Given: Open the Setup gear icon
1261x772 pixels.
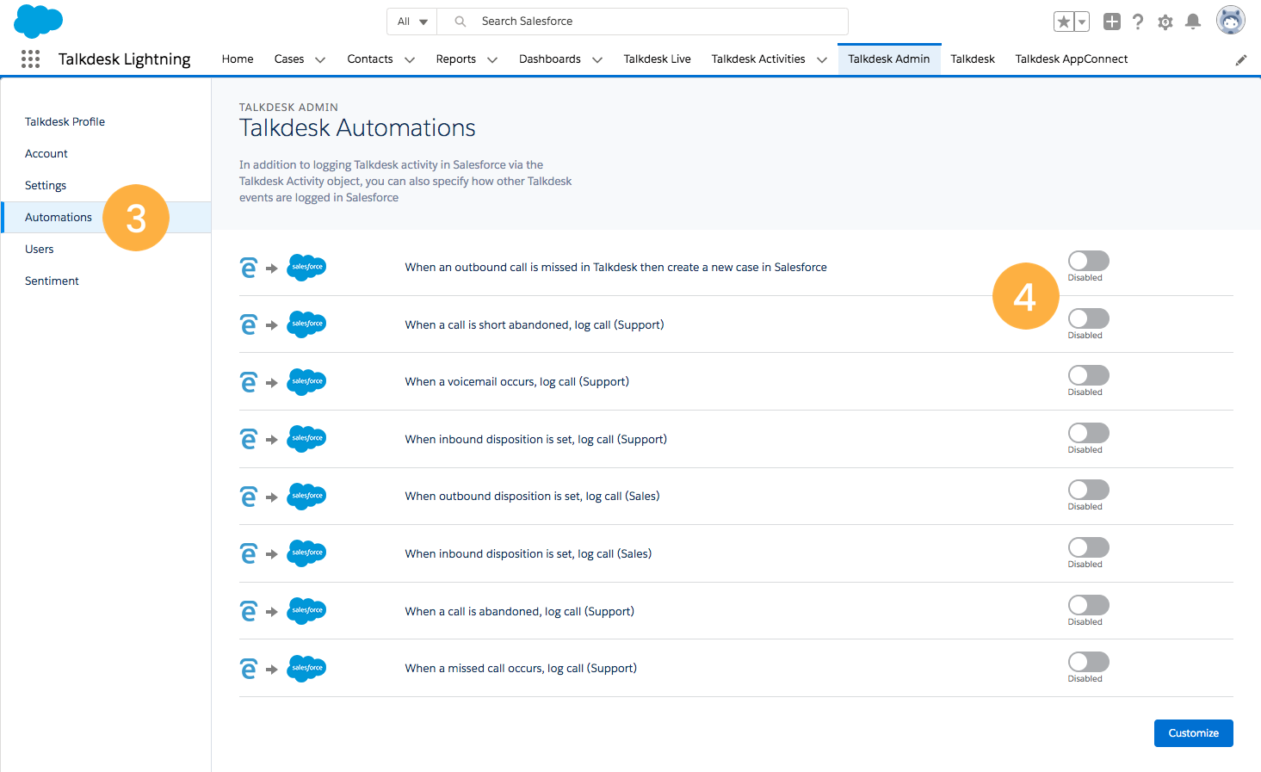Looking at the screenshot, I should coord(1165,22).
